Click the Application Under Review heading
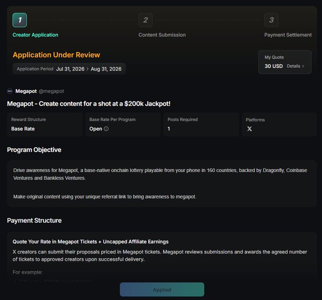The image size is (322, 300). pos(56,55)
